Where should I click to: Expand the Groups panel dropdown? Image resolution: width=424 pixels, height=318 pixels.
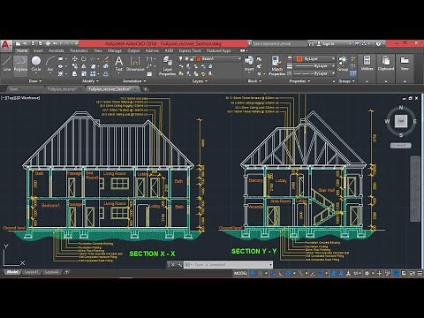coord(346,81)
